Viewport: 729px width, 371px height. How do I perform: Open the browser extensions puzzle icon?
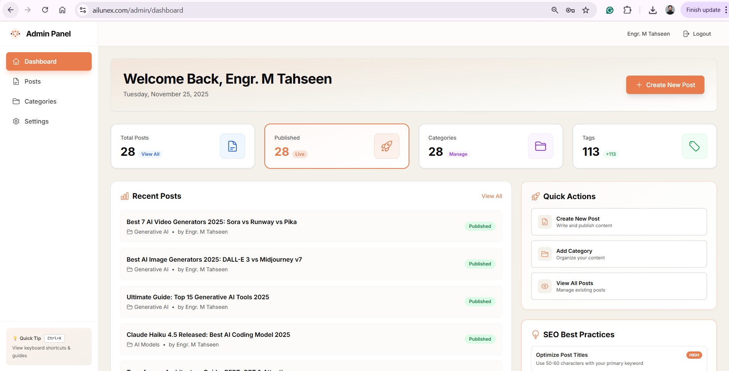click(x=627, y=10)
